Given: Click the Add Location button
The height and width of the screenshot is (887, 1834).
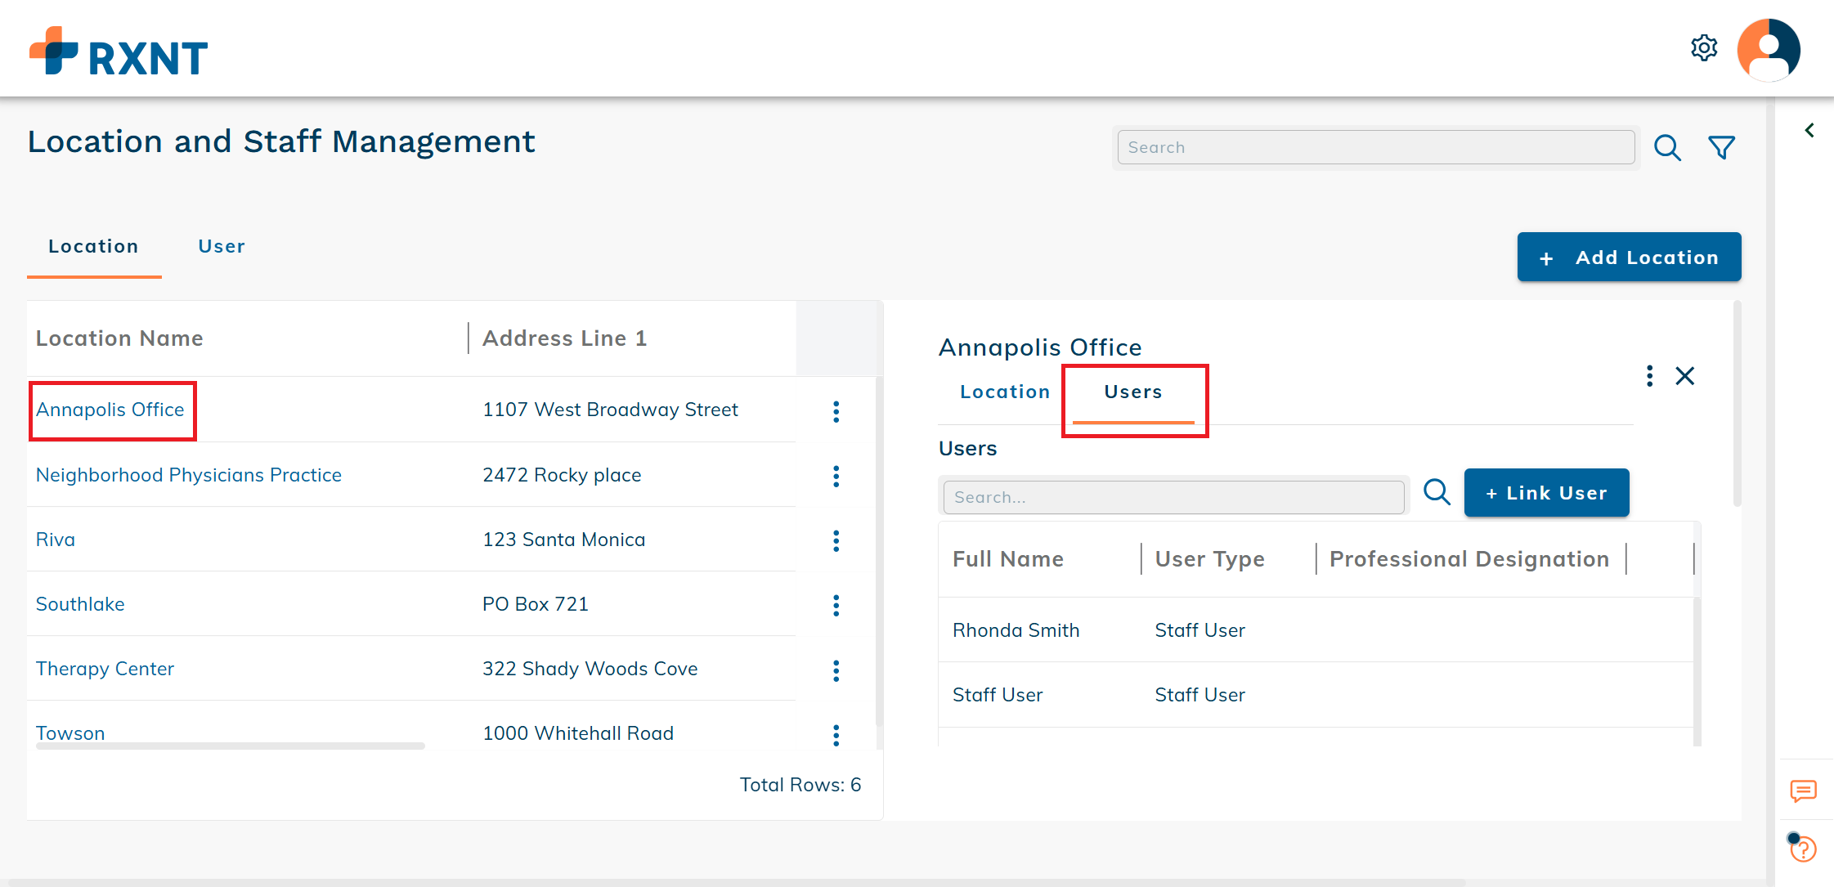Looking at the screenshot, I should [1629, 258].
